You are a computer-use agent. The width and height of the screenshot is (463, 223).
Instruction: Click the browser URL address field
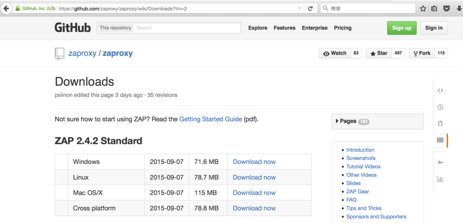point(177,9)
